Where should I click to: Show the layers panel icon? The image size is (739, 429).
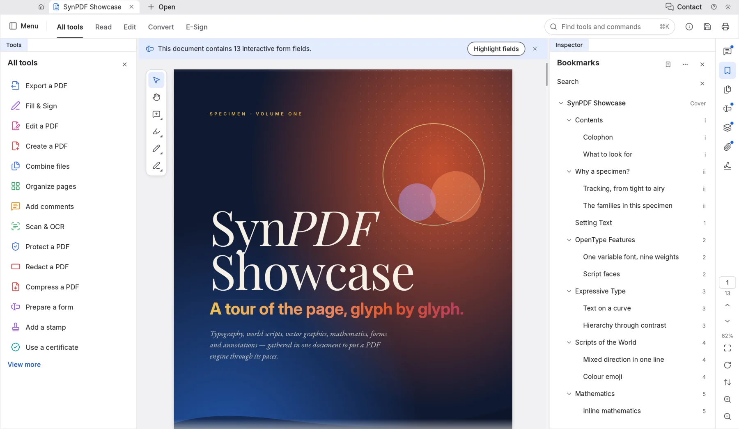click(727, 128)
